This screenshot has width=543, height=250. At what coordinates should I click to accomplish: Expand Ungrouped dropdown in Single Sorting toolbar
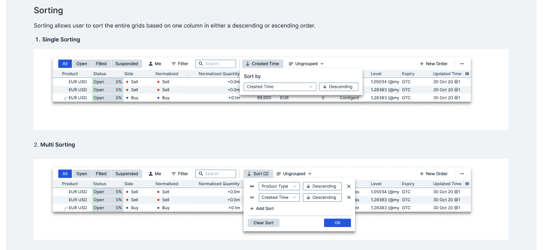click(x=306, y=64)
